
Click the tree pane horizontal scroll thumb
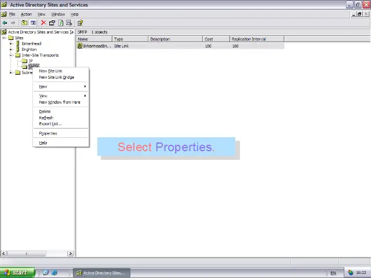pos(26,254)
